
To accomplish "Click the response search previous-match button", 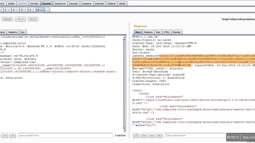I will pos(144,135).
